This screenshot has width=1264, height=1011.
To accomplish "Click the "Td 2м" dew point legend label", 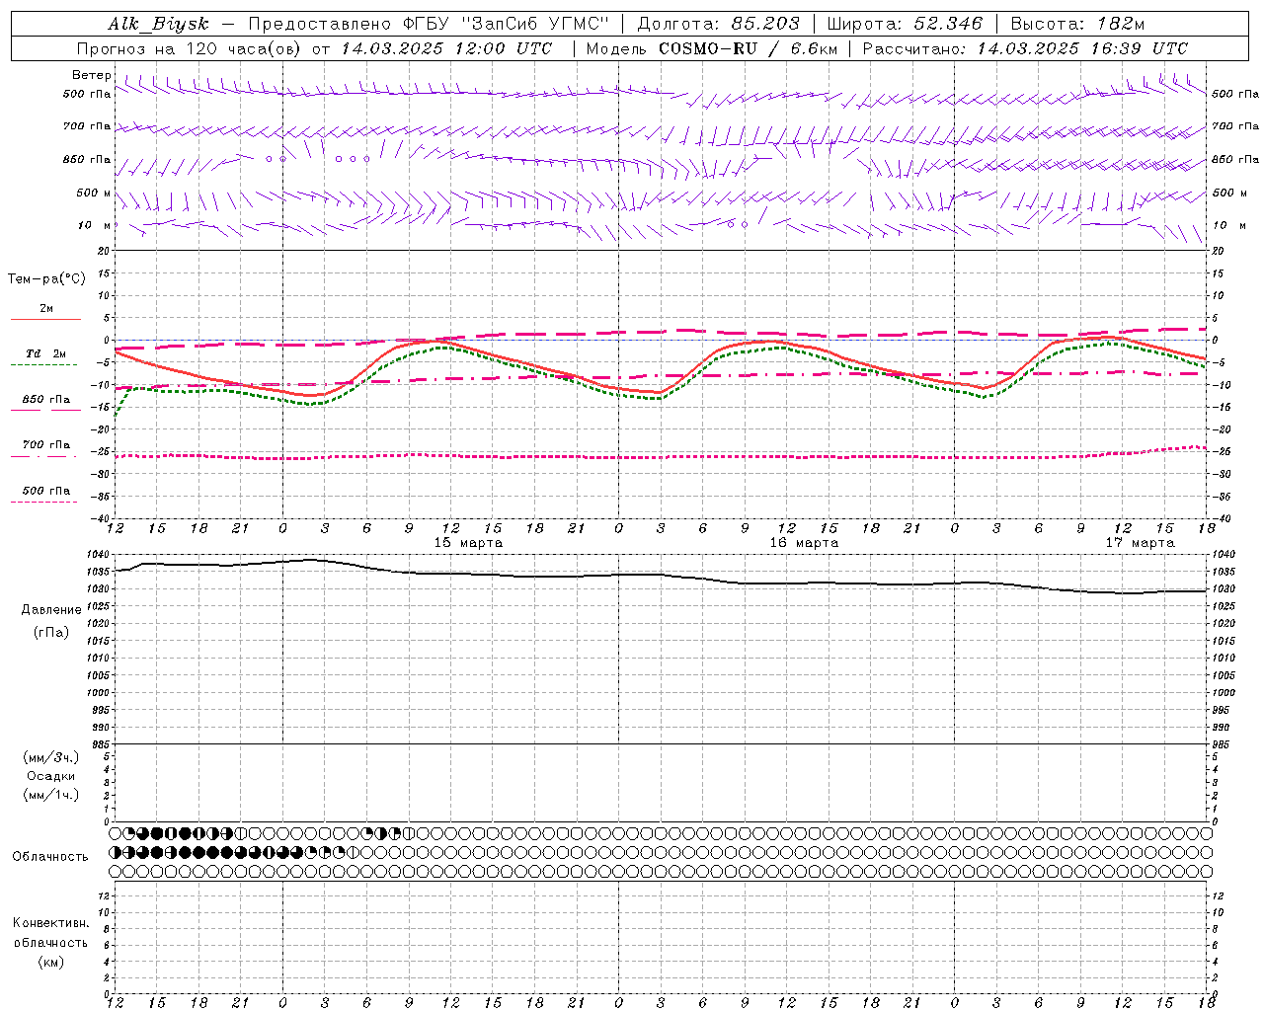I will tap(46, 353).
